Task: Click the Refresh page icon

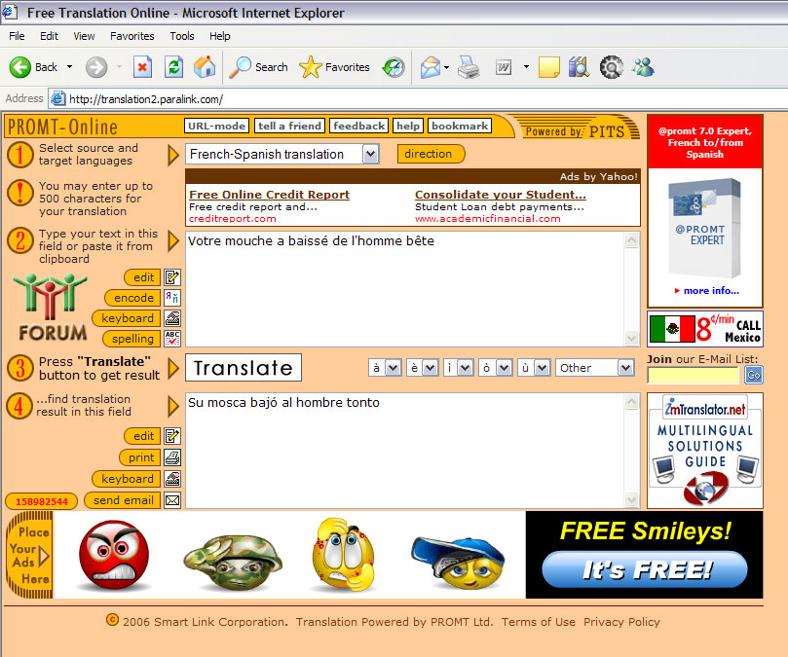Action: (x=173, y=67)
